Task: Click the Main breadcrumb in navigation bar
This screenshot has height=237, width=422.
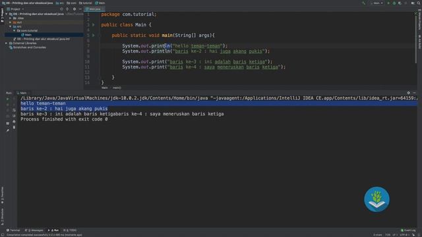Action: coord(100,3)
